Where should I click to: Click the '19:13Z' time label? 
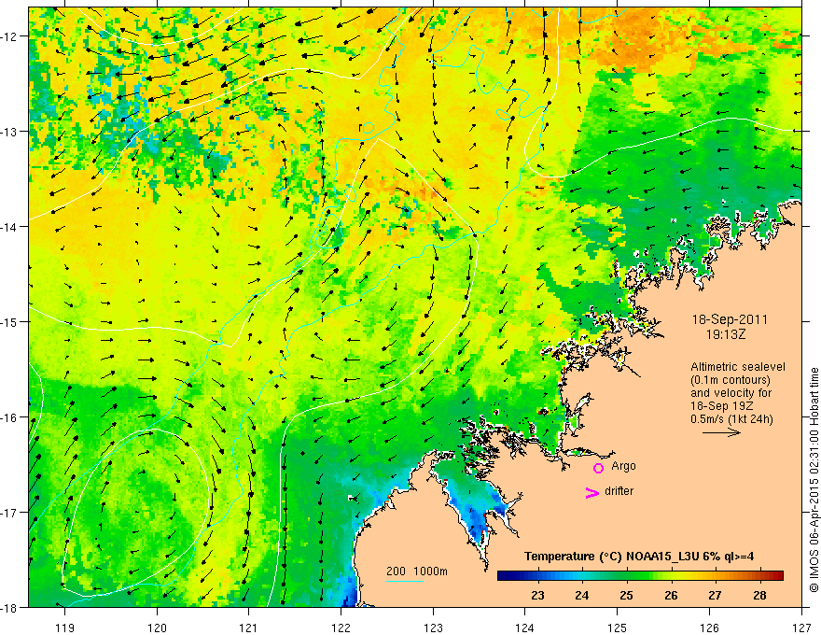(x=726, y=334)
